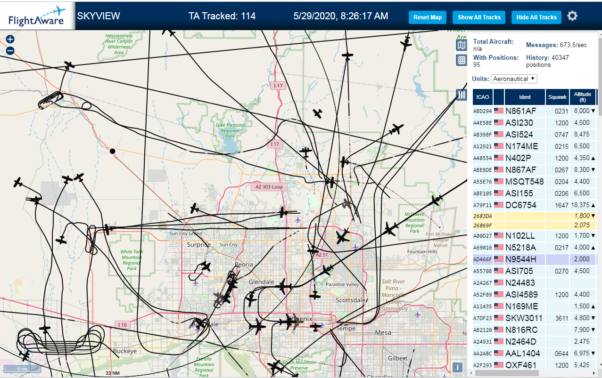The height and width of the screenshot is (378, 602).
Task: Select the N9544H aircraft row
Action: tap(535, 259)
